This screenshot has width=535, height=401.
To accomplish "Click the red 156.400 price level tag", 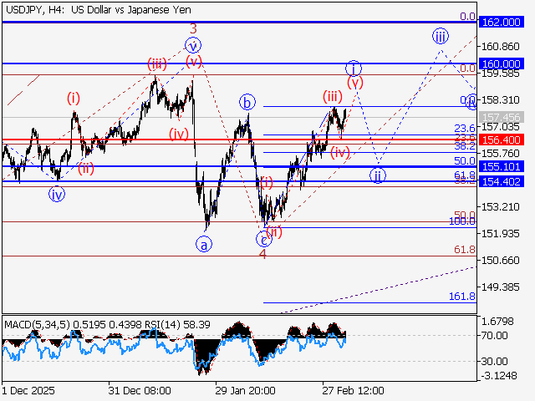I will click(x=502, y=140).
